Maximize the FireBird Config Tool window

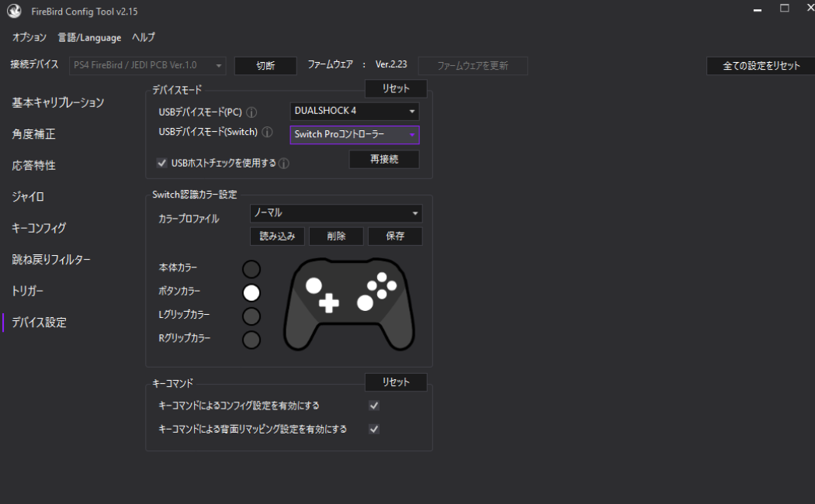[x=784, y=9]
